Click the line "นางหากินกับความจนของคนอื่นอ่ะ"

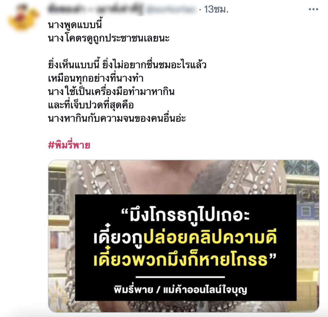pos(117,118)
